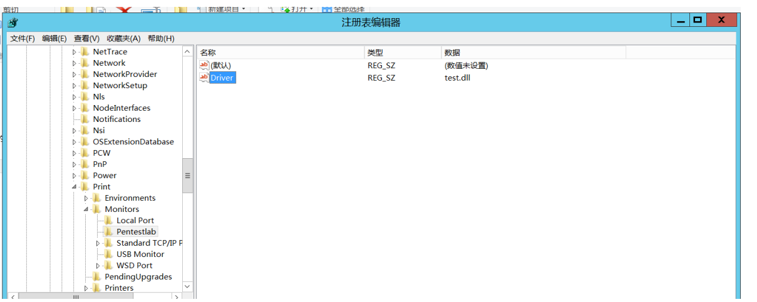Click the tree pane scroll-up arrow
Image resolution: width=757 pixels, height=302 pixels.
tap(187, 52)
